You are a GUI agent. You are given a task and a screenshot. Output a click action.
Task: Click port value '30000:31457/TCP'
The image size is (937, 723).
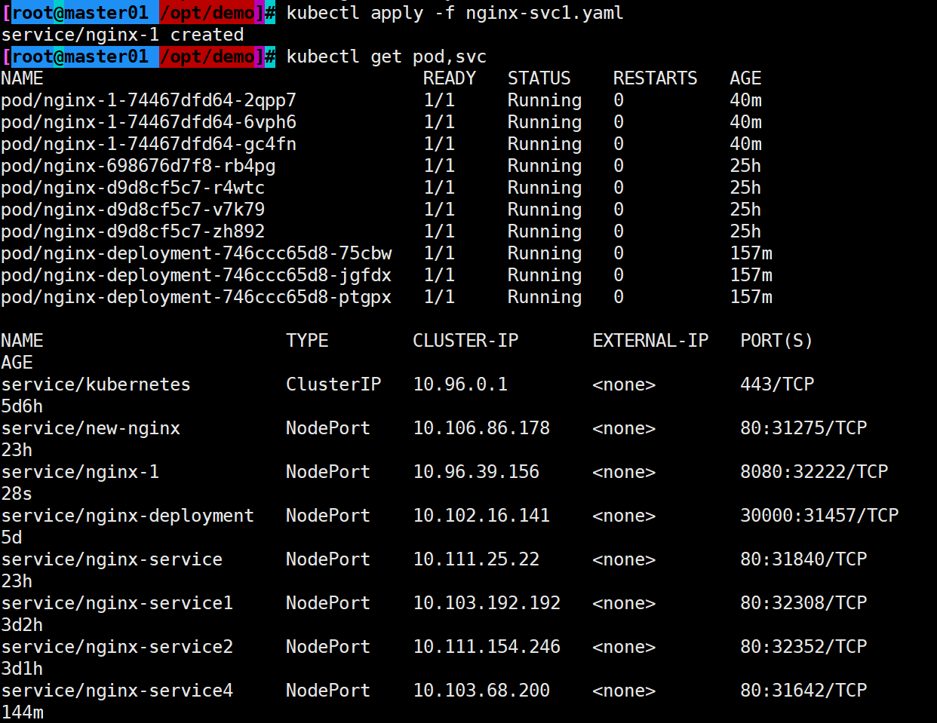click(819, 516)
